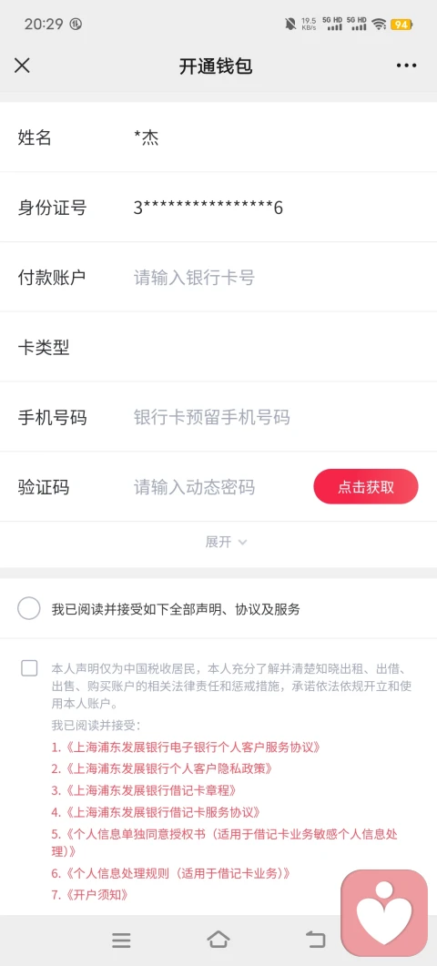Close the 开通钱包 page with the X icon
437x966 pixels.
22,66
